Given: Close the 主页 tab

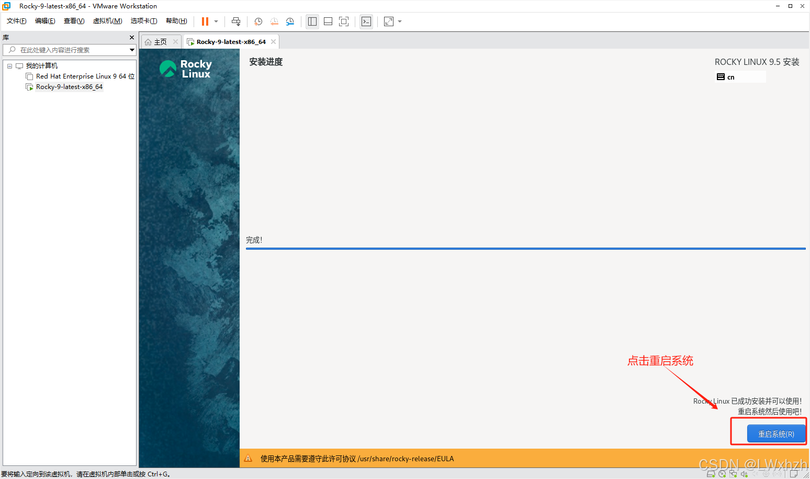Looking at the screenshot, I should click(175, 42).
